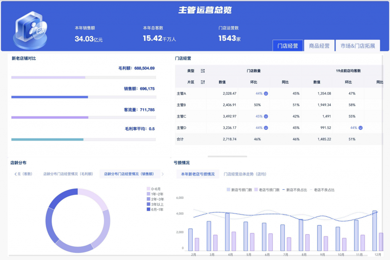Click the right chevron of 店龄分布 tabs
Screen dimensions: 390x260
163,174
